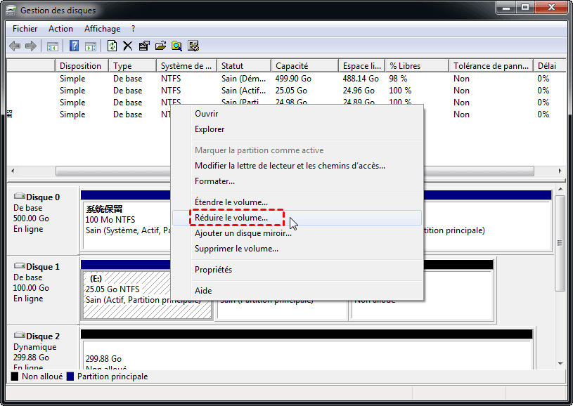Screen dimensions: 573x406
Task: Maximize the Gestion des disques window
Action: click(525, 7)
